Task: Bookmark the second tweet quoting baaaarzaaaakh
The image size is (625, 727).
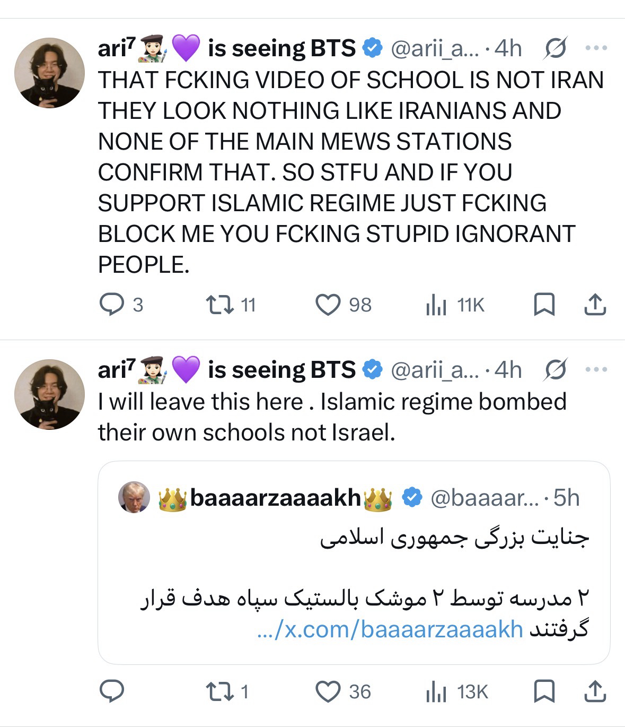Action: (x=543, y=691)
